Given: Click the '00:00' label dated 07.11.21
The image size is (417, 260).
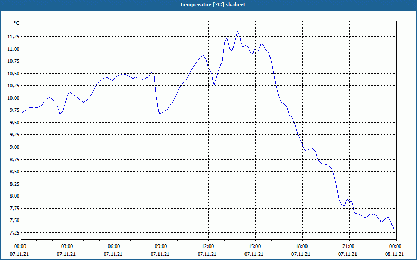Looking at the screenshot, I should [x=19, y=246].
